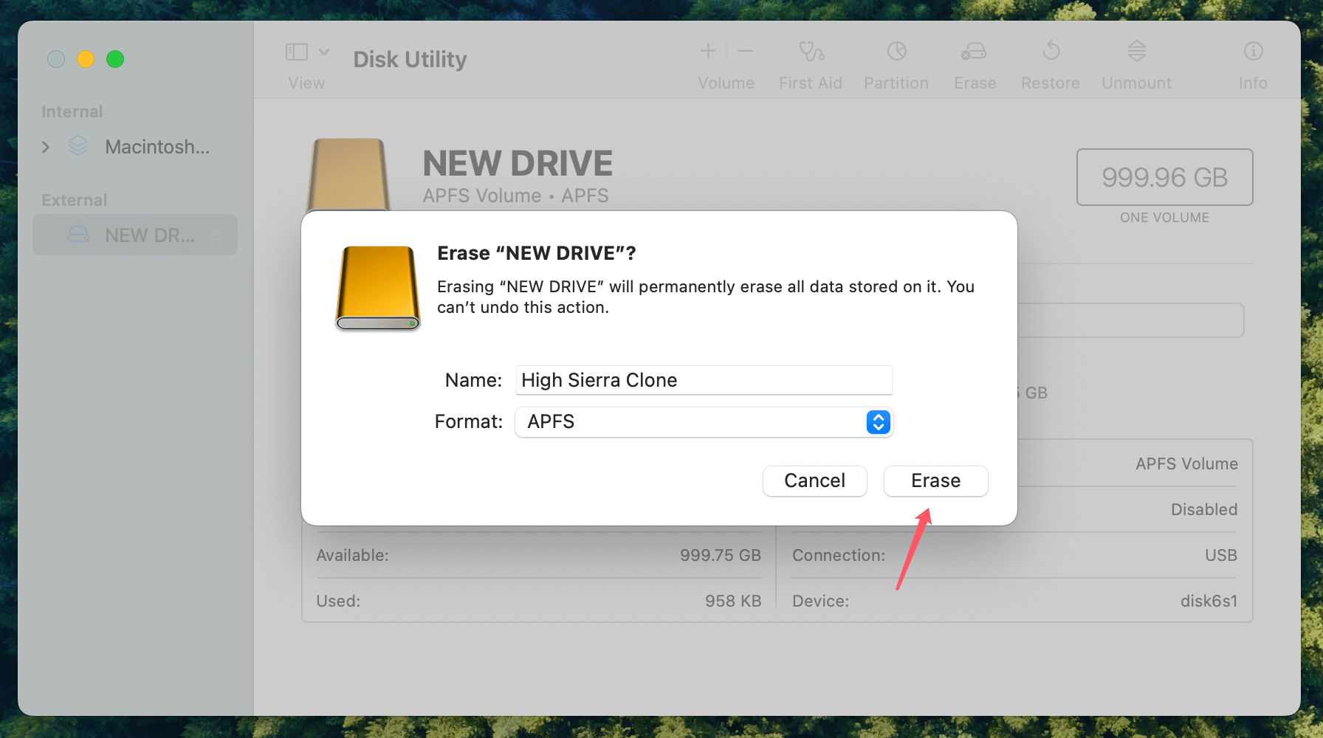
Task: Open the Partition tool
Action: pyautogui.click(x=896, y=63)
